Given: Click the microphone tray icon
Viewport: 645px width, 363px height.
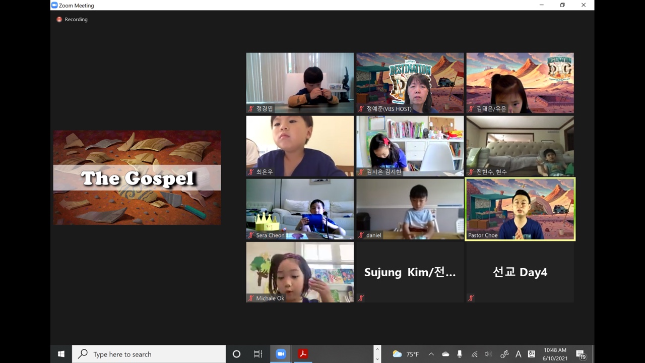Looking at the screenshot, I should [x=460, y=354].
